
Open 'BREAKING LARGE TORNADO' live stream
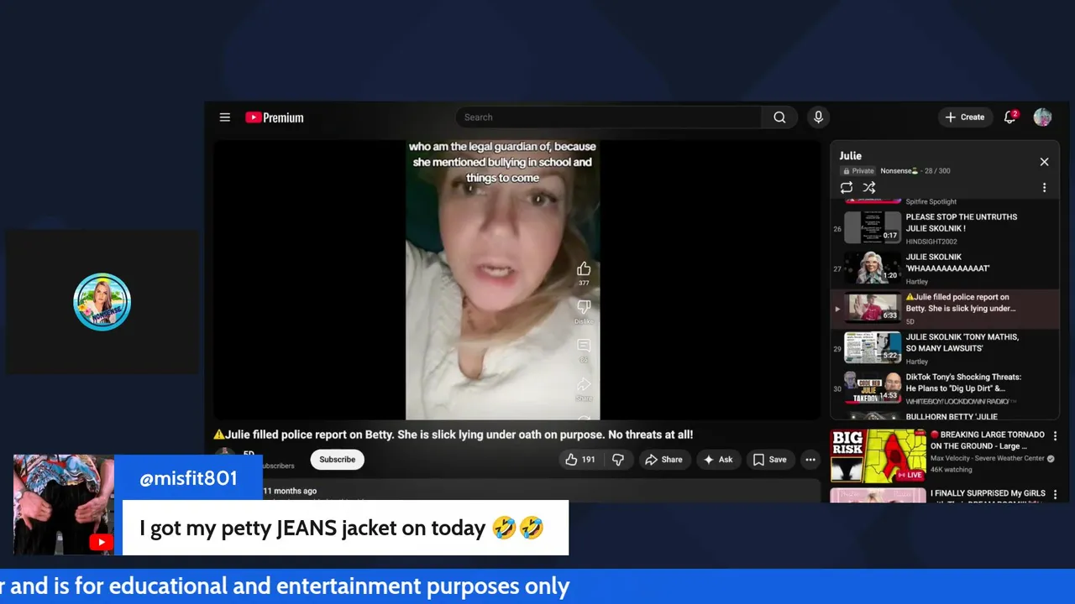point(987,440)
